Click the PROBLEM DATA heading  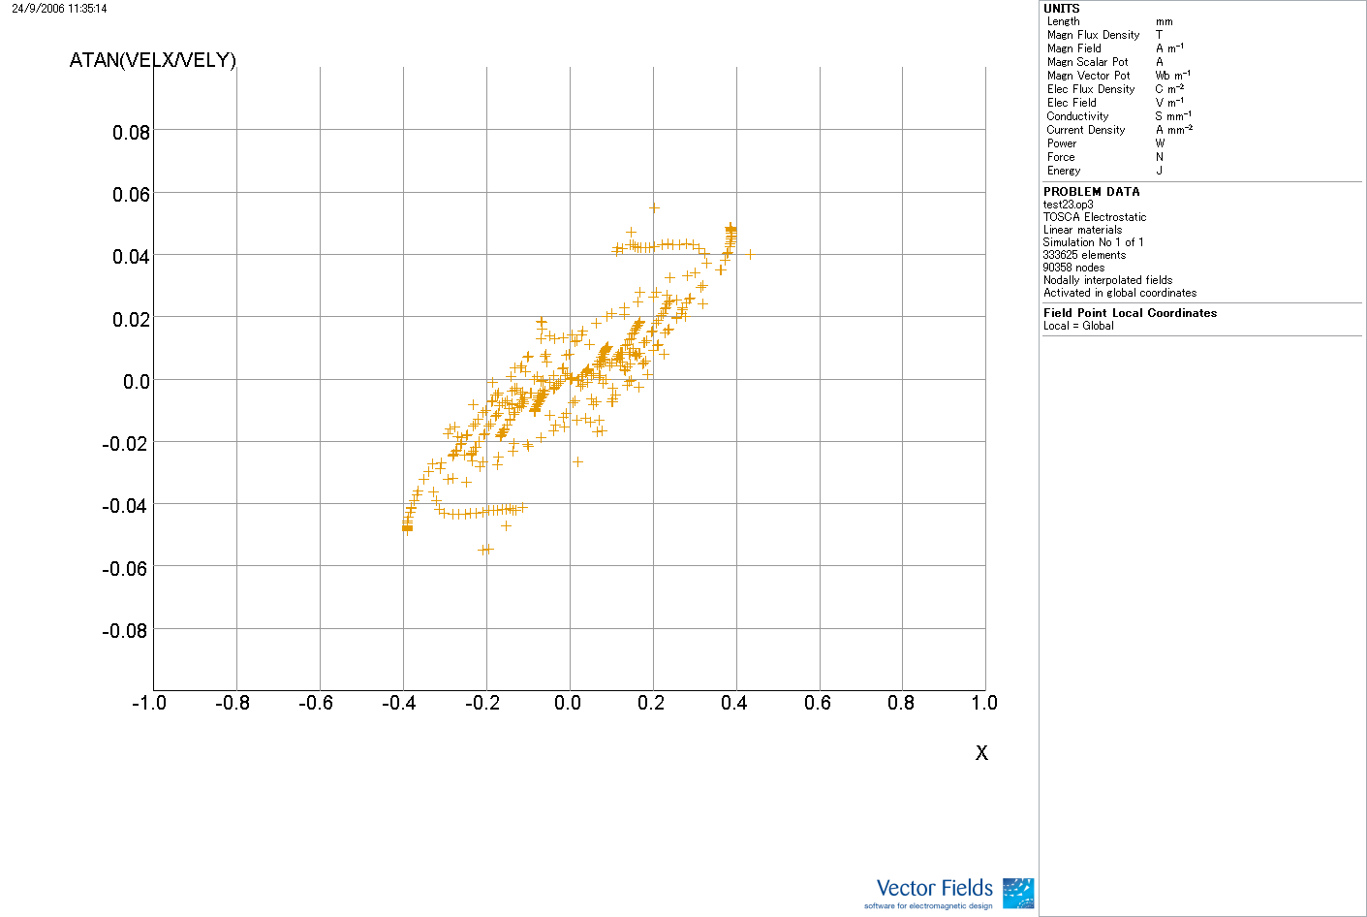coord(1091,192)
